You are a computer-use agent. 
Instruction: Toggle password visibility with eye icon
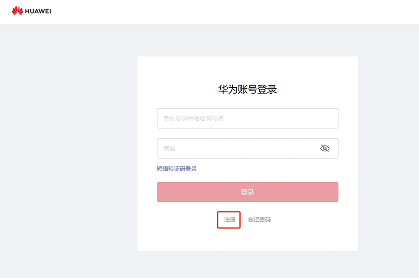[x=324, y=148]
